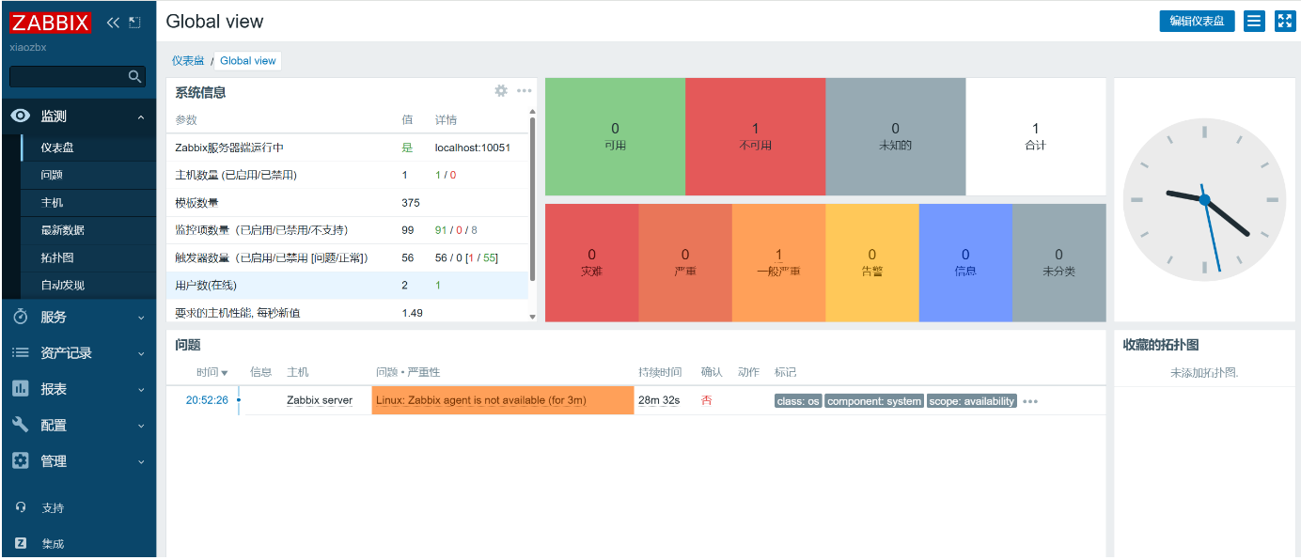1301x560 pixels.
Task: Open the Zabbix agent not available problem
Action: click(x=480, y=400)
